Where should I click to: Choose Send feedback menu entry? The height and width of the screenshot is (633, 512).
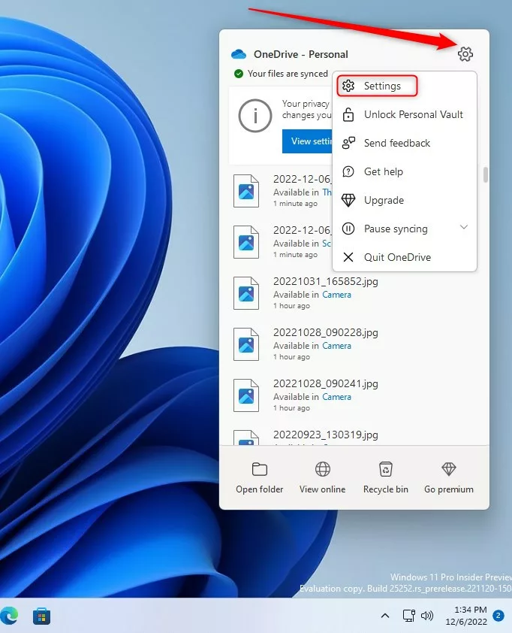(x=396, y=144)
